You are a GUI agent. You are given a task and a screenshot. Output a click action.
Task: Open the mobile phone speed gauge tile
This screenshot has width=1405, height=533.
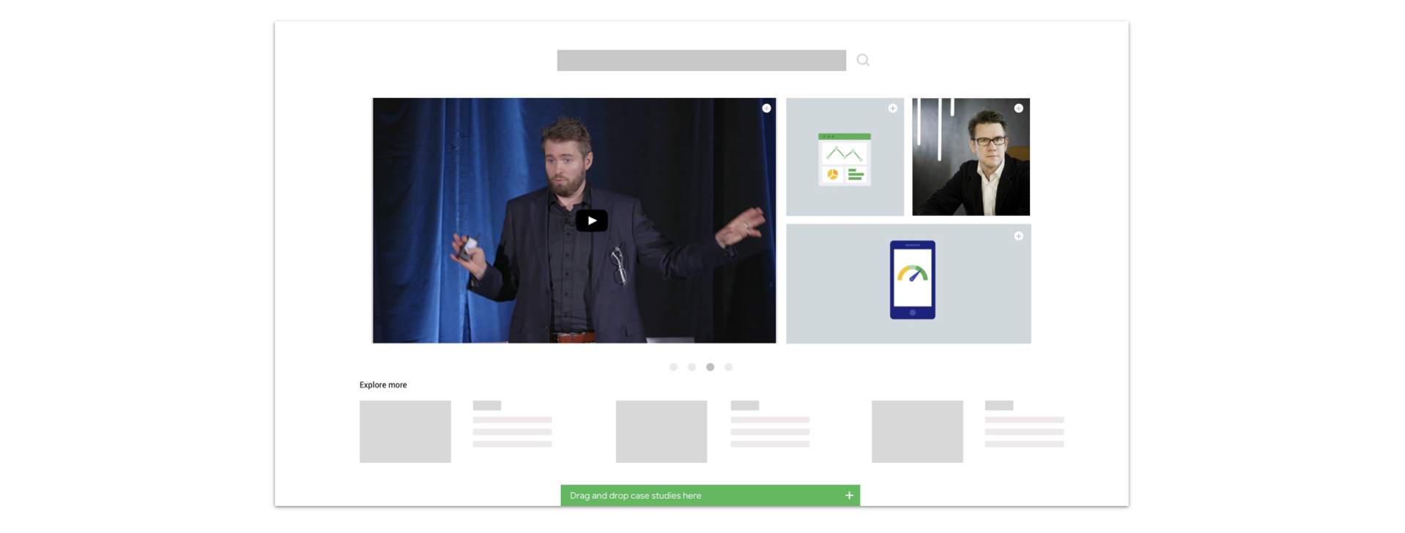click(x=908, y=283)
